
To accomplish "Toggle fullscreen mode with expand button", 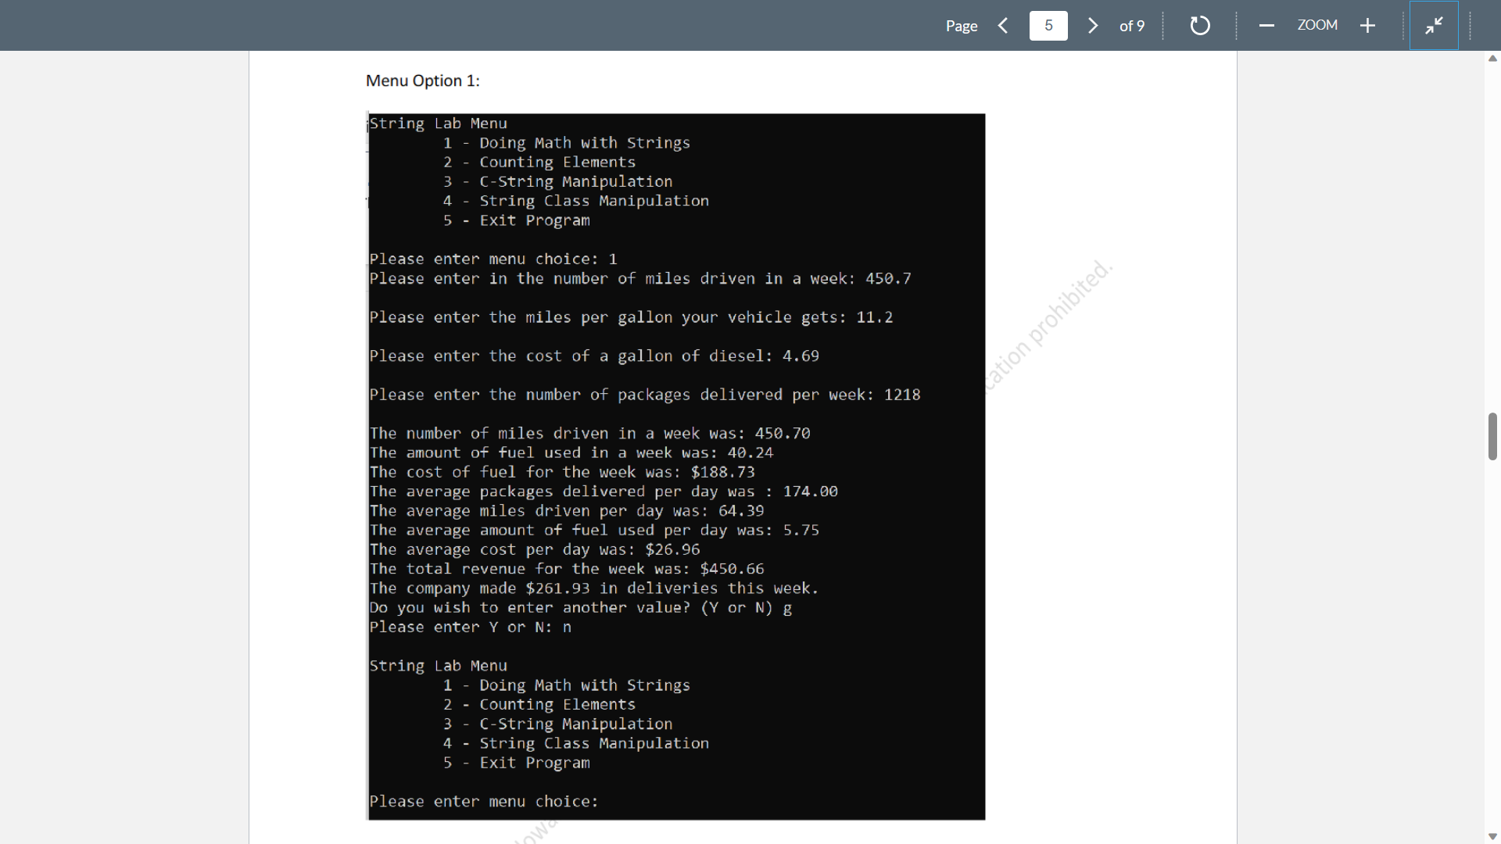I will click(1434, 23).
